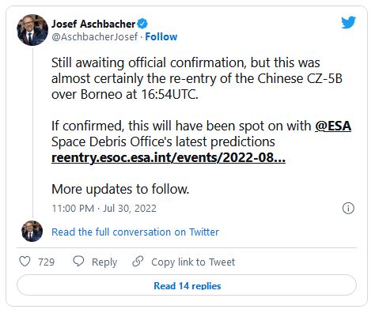Click the tweet text about CZ-5B re-entry
Image resolution: width=375 pixels, height=313 pixels.
[x=197, y=78]
